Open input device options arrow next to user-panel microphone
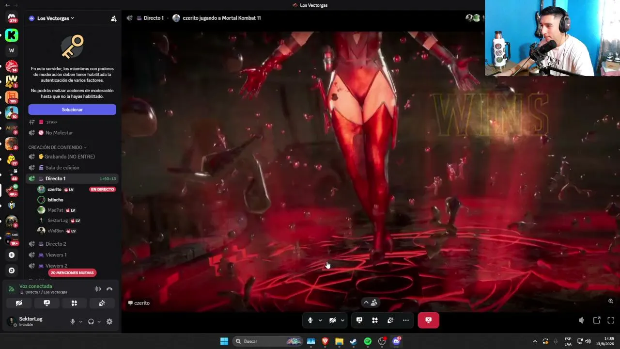Viewport: 620px width, 349px height. click(80, 321)
